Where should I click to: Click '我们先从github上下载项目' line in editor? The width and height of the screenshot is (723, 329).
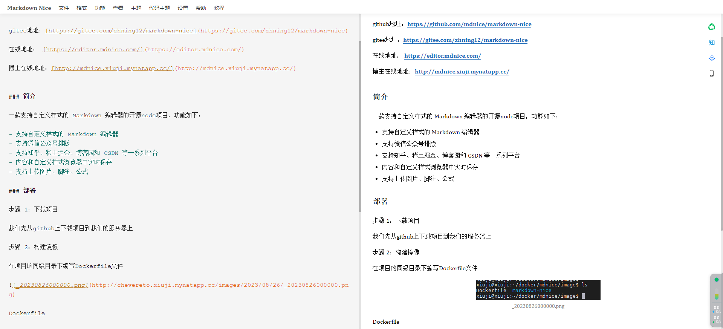click(x=70, y=228)
